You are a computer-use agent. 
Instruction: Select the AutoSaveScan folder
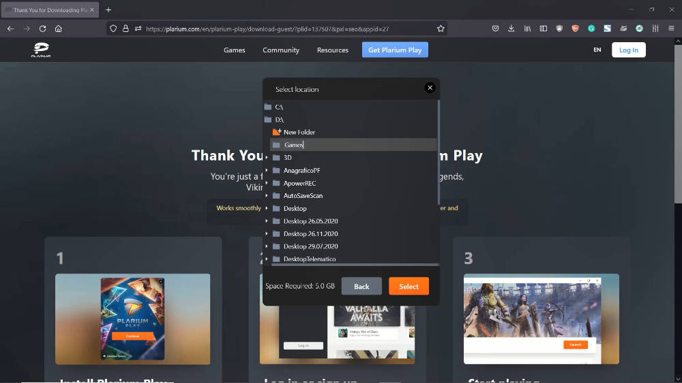[303, 196]
